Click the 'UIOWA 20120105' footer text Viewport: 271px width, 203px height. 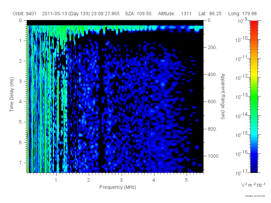tap(255, 196)
